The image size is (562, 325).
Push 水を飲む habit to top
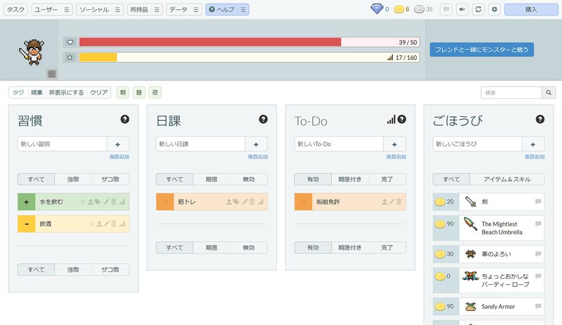[90, 202]
